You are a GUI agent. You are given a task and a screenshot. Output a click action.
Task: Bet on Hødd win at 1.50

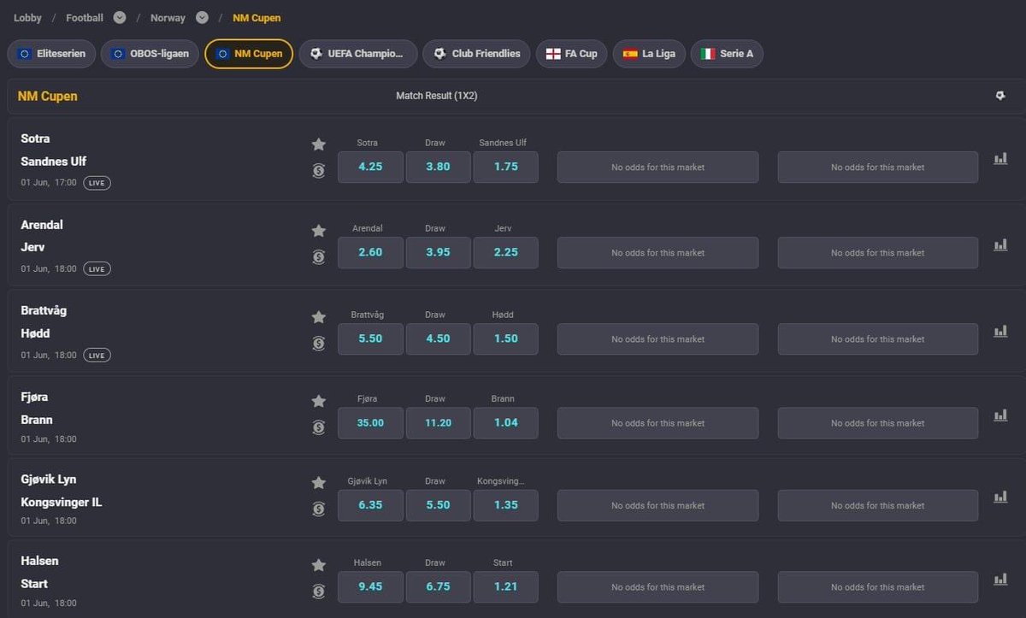coord(506,339)
